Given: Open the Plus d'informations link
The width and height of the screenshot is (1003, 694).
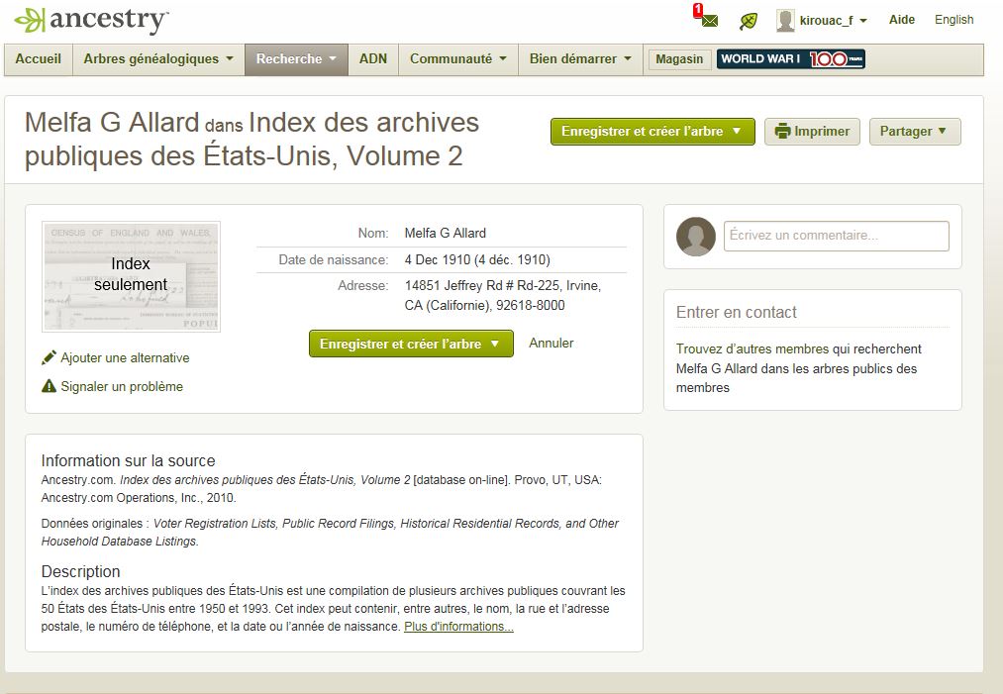Looking at the screenshot, I should (458, 627).
